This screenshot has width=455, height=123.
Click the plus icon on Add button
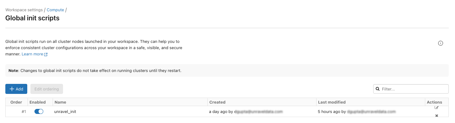click(x=12, y=89)
